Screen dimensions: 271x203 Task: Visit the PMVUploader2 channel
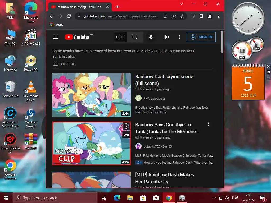154,98
